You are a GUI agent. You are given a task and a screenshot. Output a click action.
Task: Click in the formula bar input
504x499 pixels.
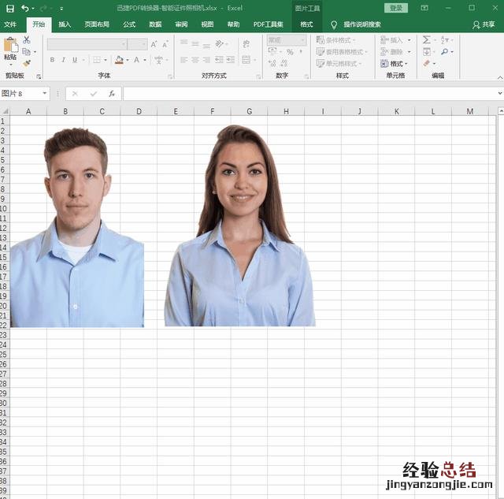coord(310,94)
